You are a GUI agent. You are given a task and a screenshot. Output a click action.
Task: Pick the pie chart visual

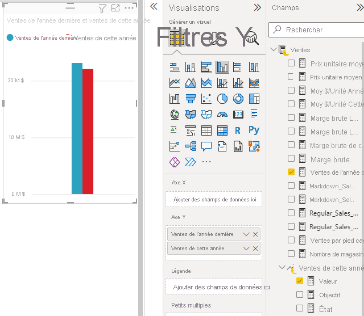point(222,99)
